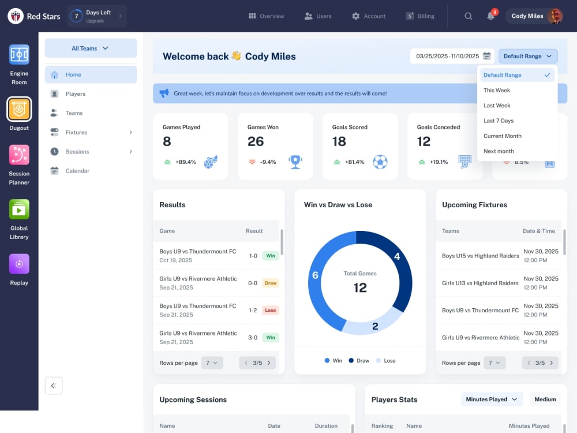
Task: Click the Billing dollar icon
Action: coord(410,16)
